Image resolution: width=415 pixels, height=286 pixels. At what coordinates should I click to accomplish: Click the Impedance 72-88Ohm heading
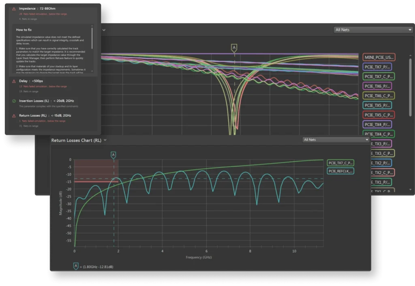point(37,8)
